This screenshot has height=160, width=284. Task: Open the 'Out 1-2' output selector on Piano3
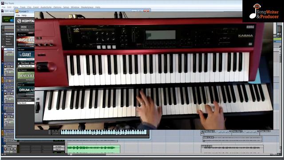59,149
